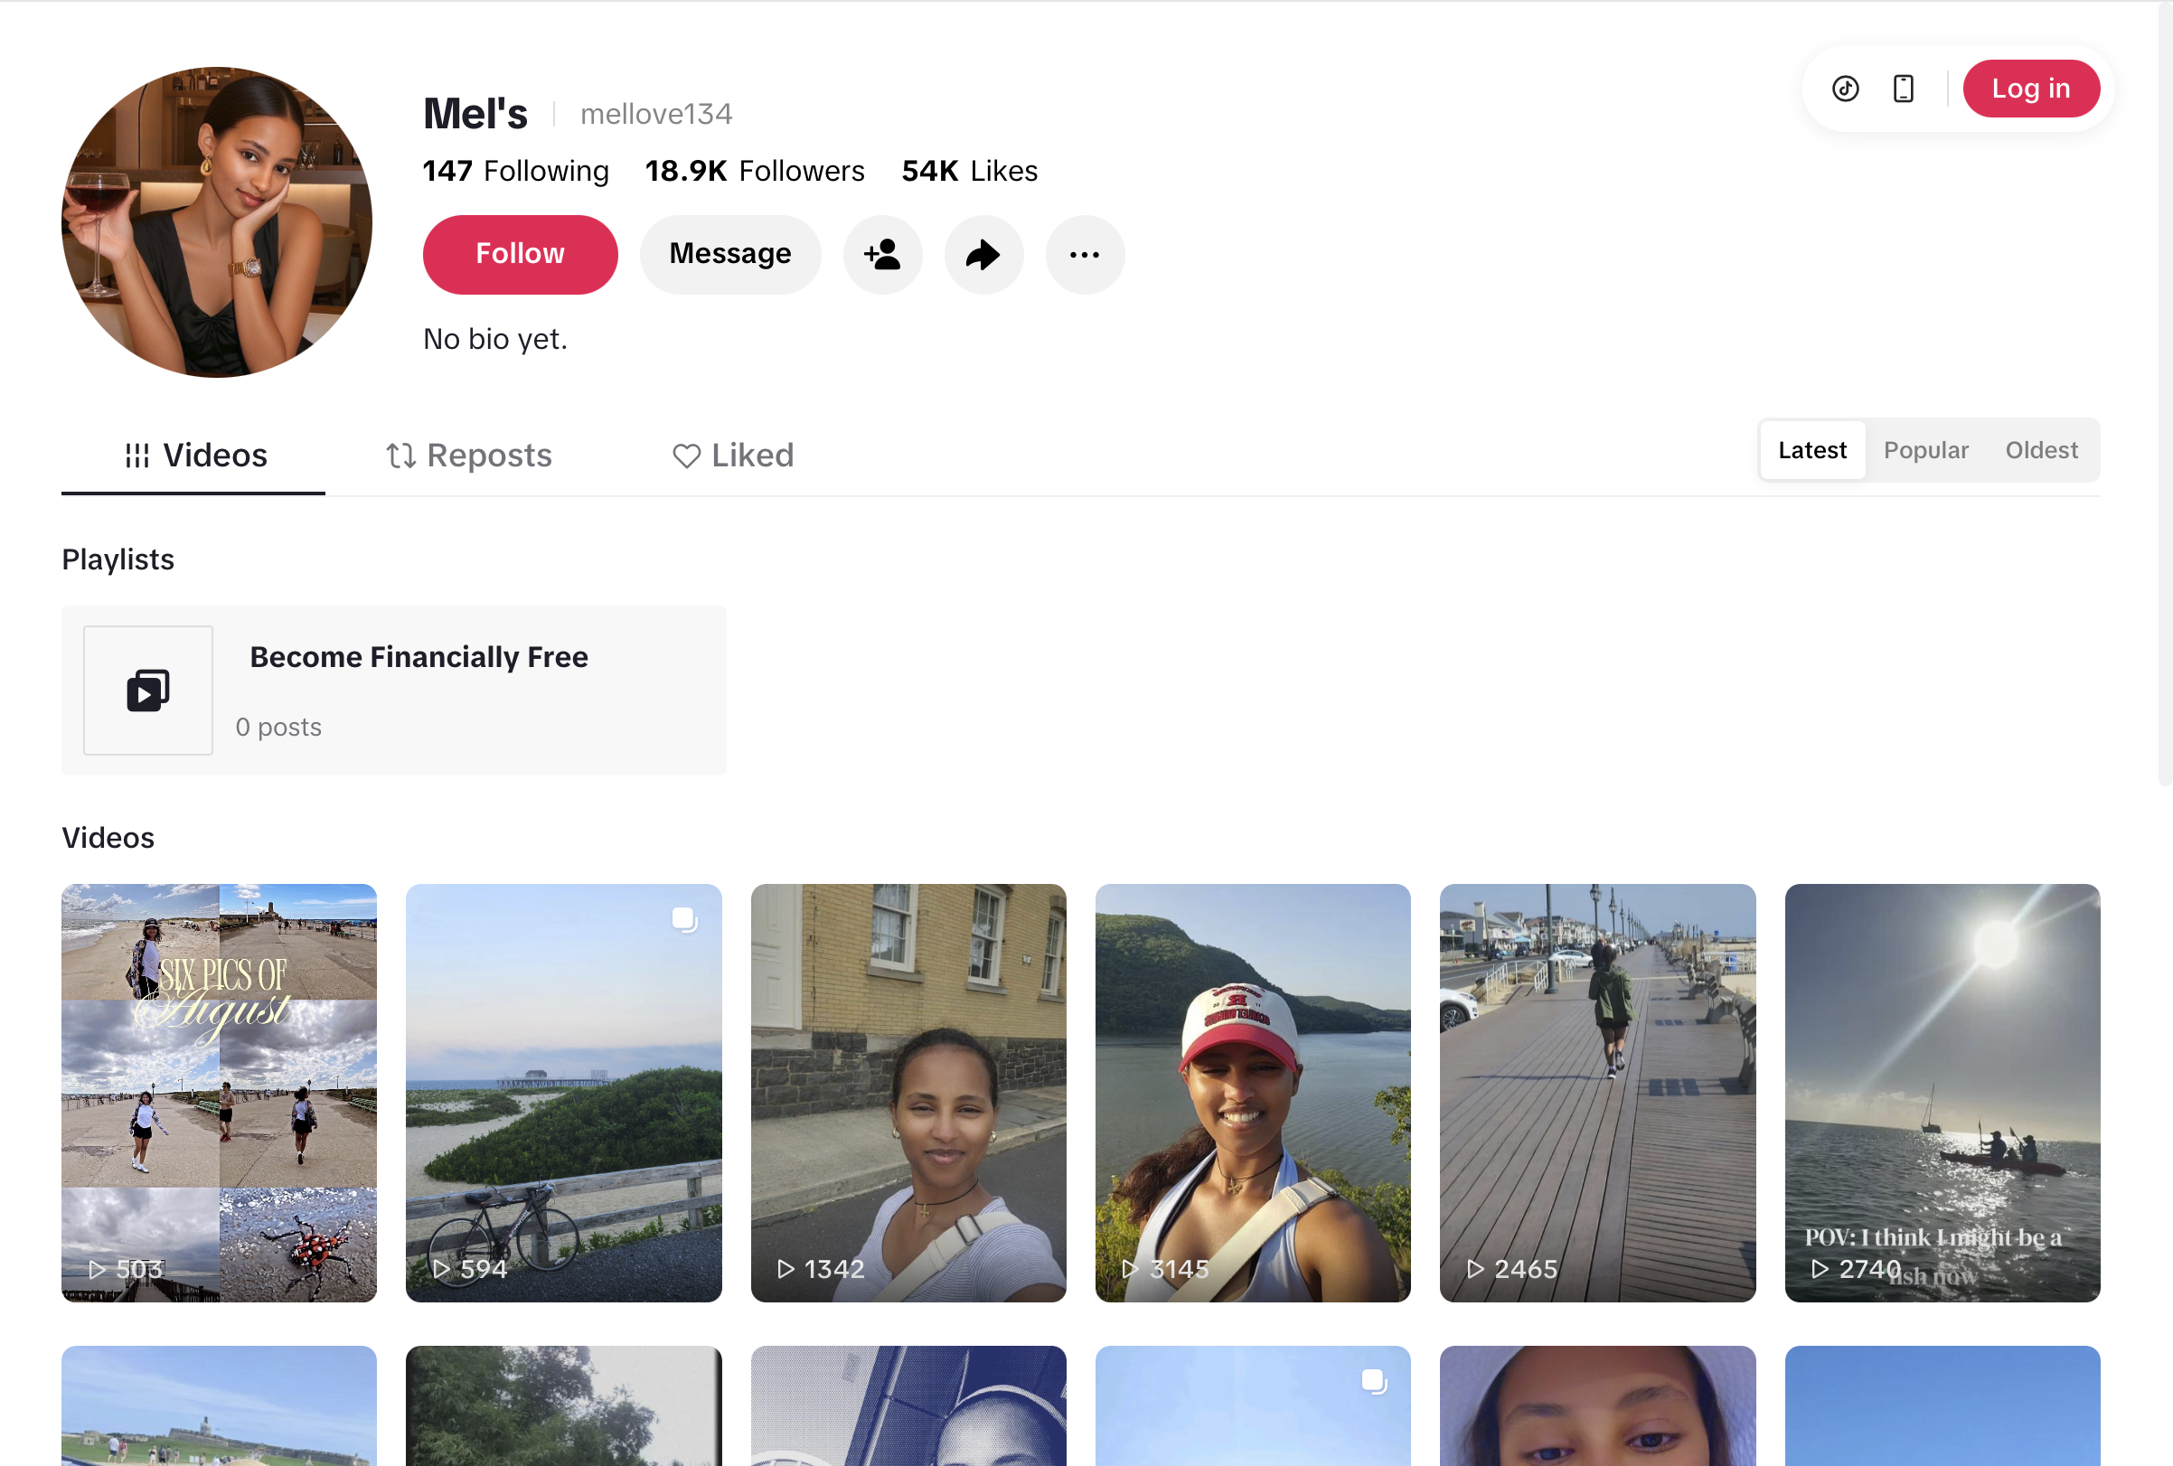Click the 0 posts label

point(278,727)
